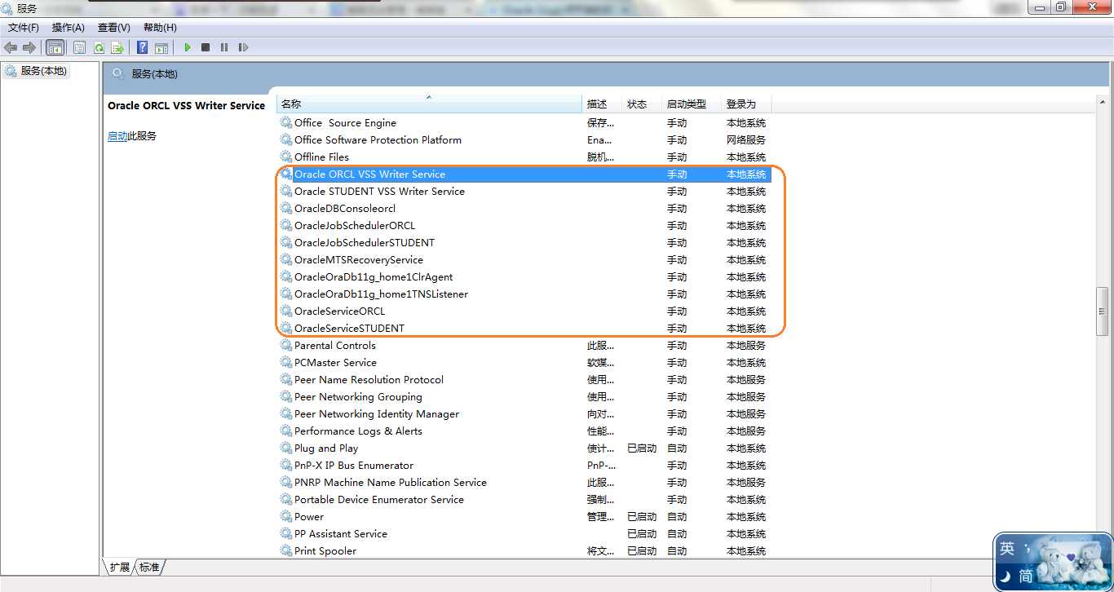Screen dimensions: 1114x592
Task: Stop the service with the square stop icon
Action: coord(206,47)
